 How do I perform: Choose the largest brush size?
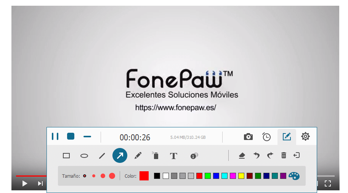tap(112, 176)
